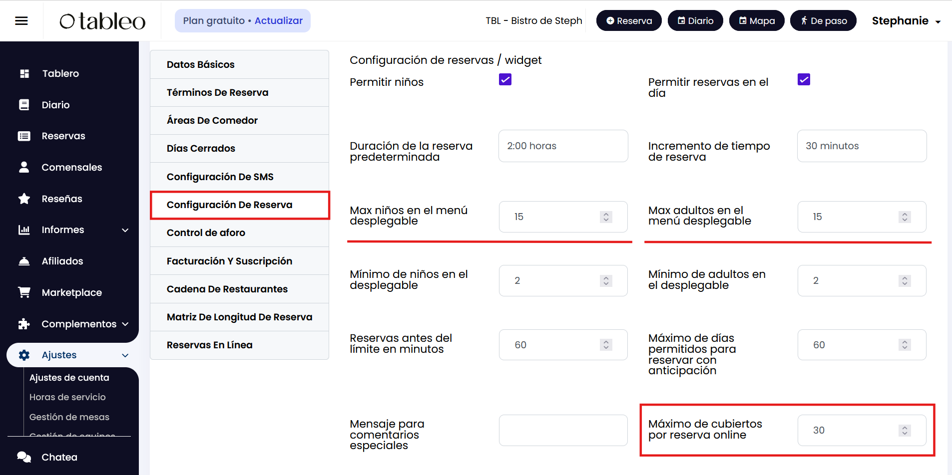Viewport: 952px width, 475px height.
Task: Open the Duración de la reserva predeterminada selector
Action: tap(563, 146)
